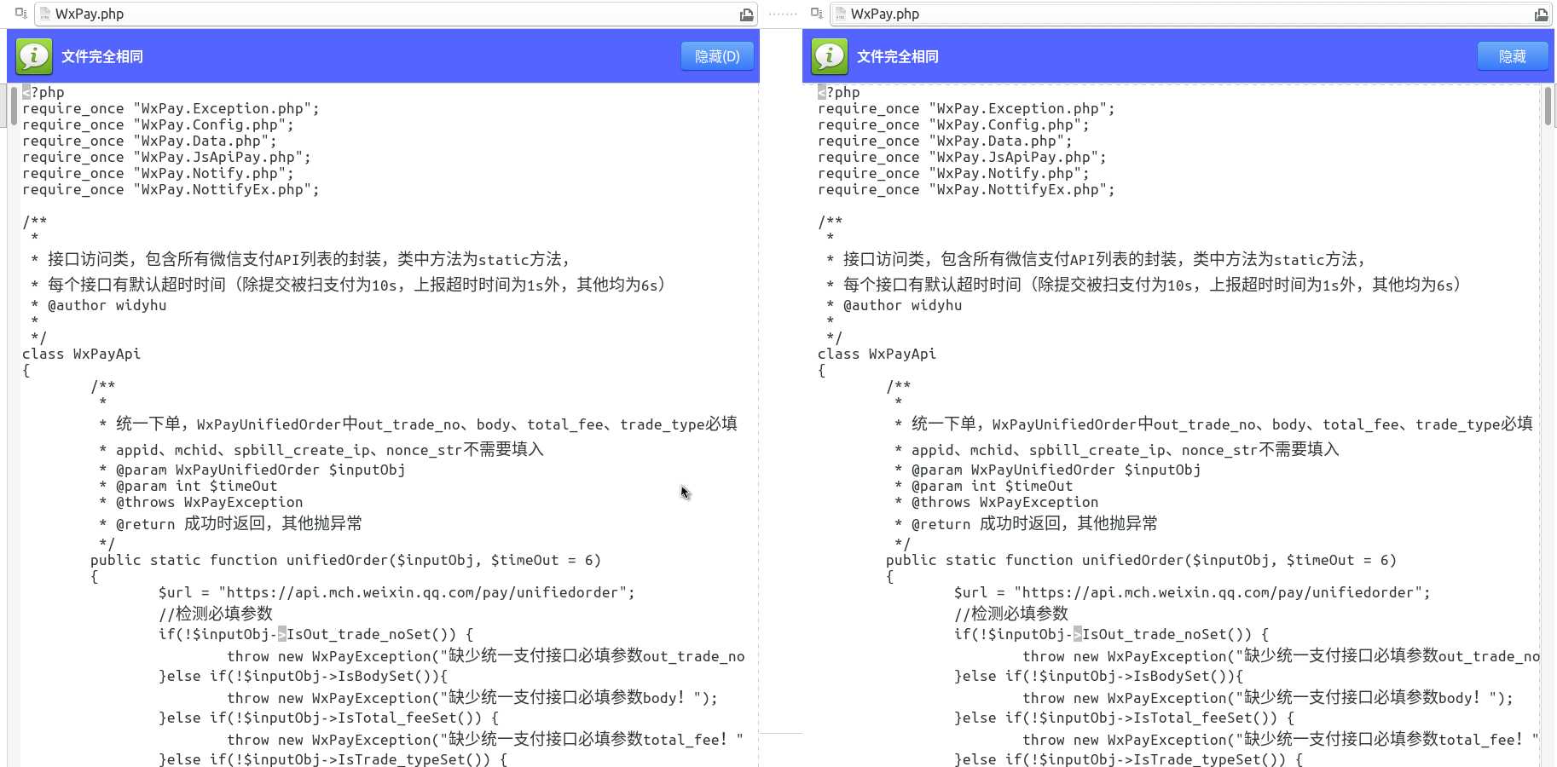This screenshot has width=1557, height=767.
Task: Click the green info icon in left pane banner
Action: pyautogui.click(x=34, y=56)
